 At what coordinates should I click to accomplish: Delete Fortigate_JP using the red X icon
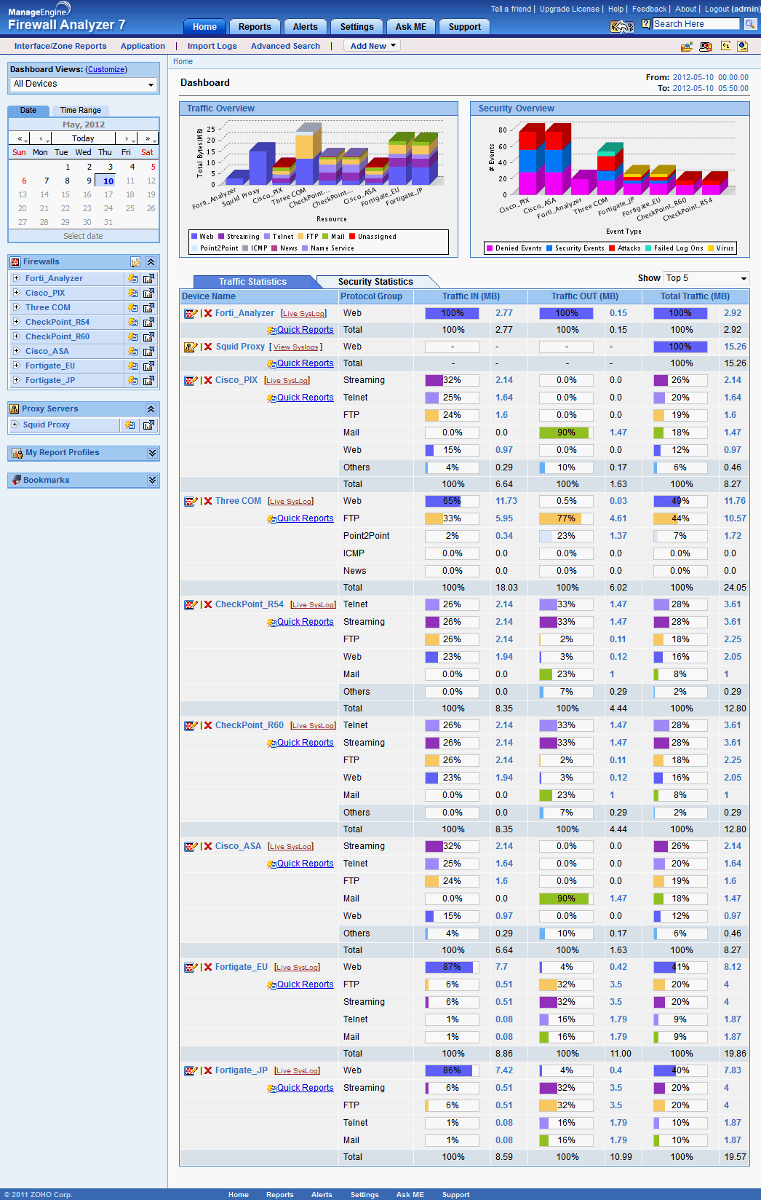pos(208,1070)
